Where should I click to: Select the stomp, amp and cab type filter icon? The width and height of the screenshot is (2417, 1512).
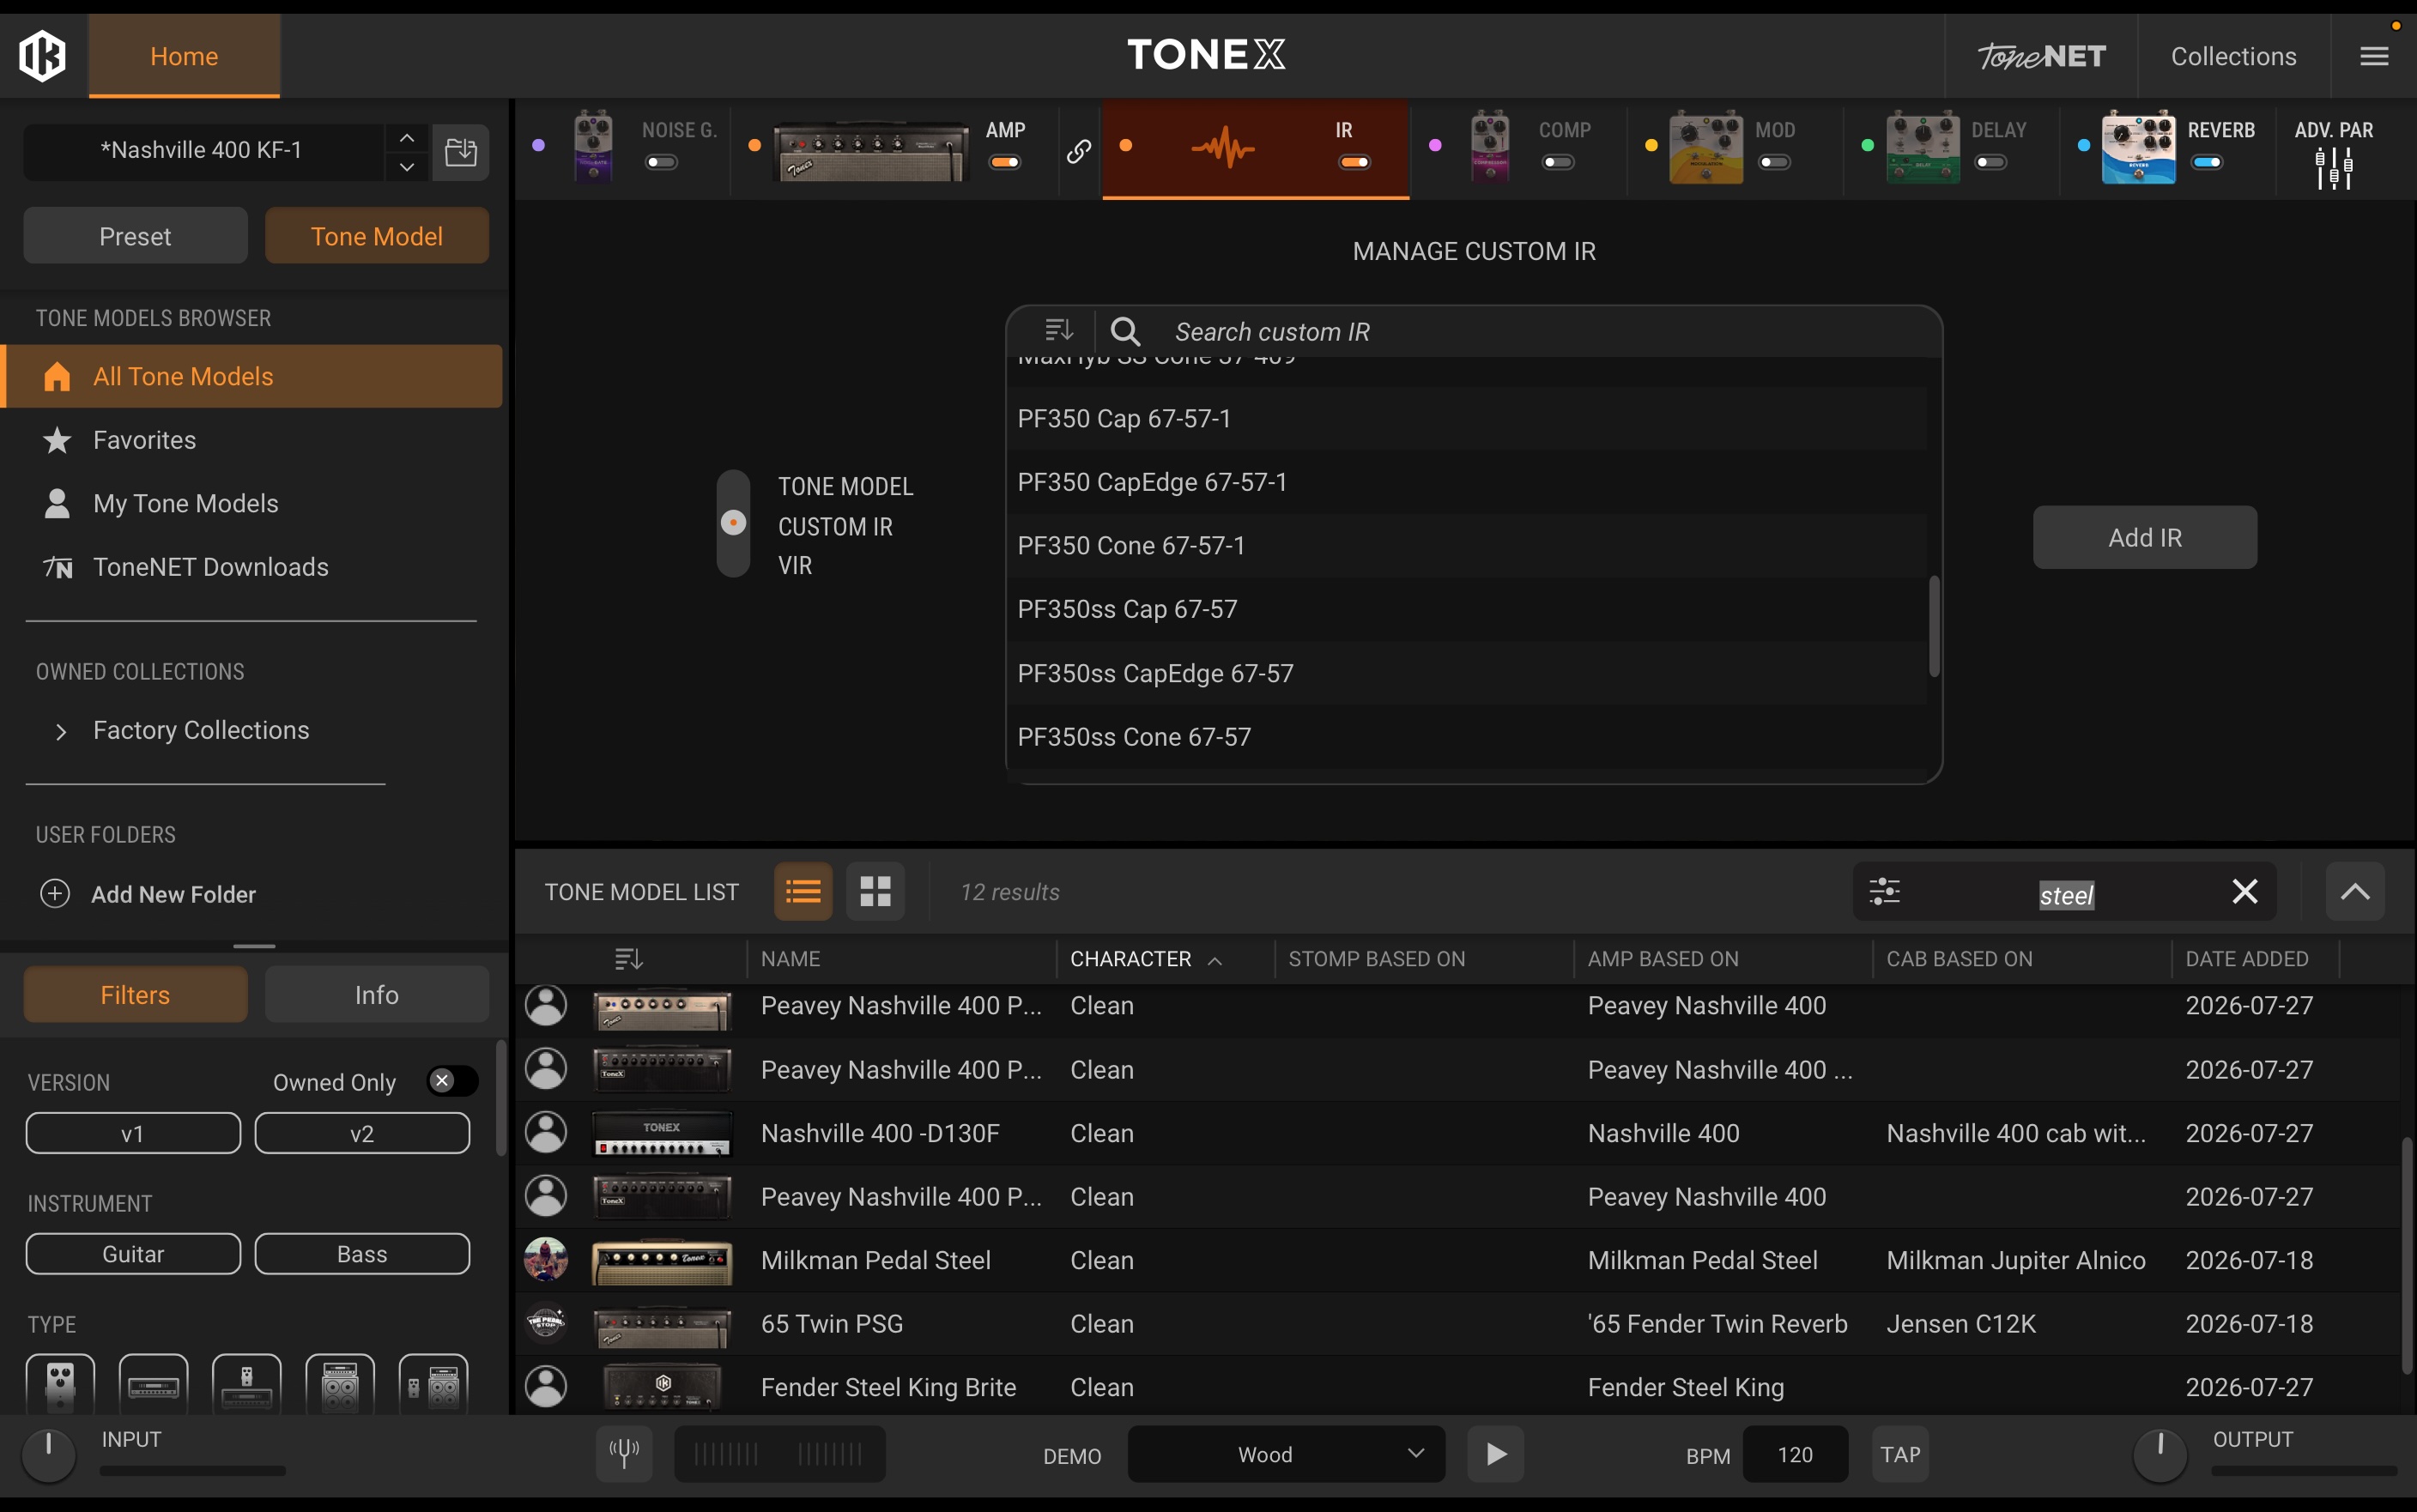click(434, 1384)
